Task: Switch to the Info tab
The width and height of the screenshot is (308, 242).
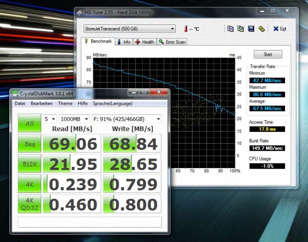Action: point(124,42)
